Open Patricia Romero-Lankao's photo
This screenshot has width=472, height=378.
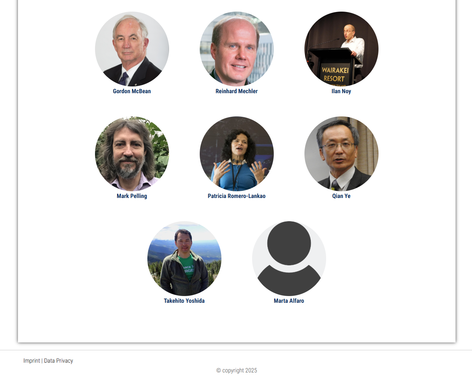point(237,154)
